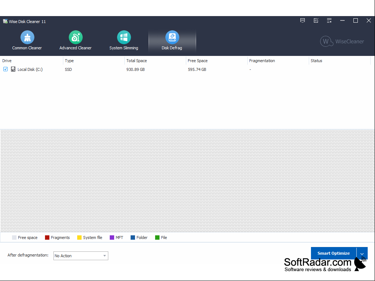Image resolution: width=375 pixels, height=281 pixels.
Task: Click the Free space legend swatch
Action: (14, 238)
